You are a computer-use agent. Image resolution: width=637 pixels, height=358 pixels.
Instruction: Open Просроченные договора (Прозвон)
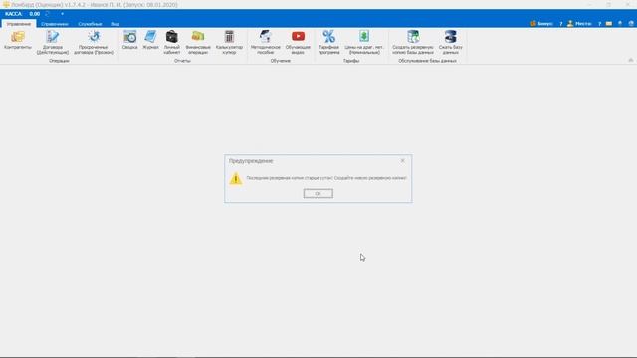tap(94, 42)
